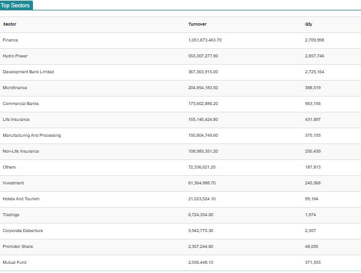Open the Corporate Debenture row

click(181, 231)
